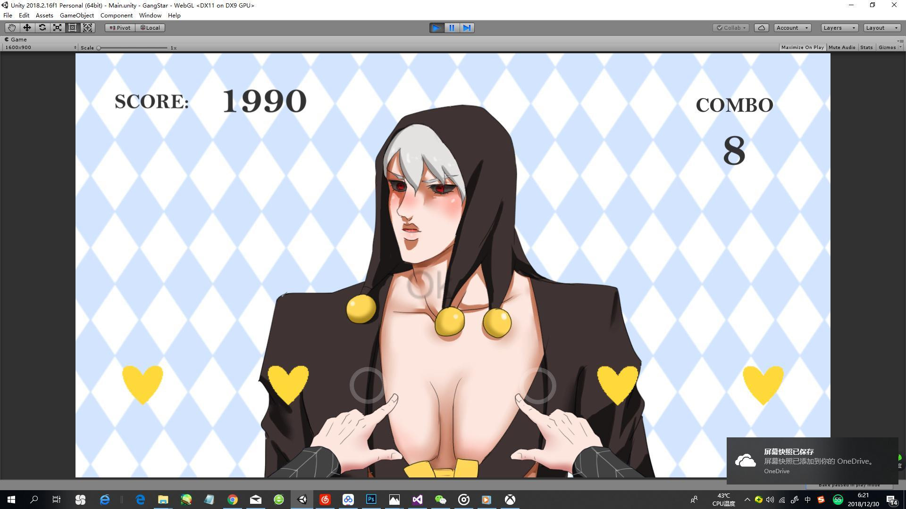Open the Layout dropdown

tap(882, 28)
